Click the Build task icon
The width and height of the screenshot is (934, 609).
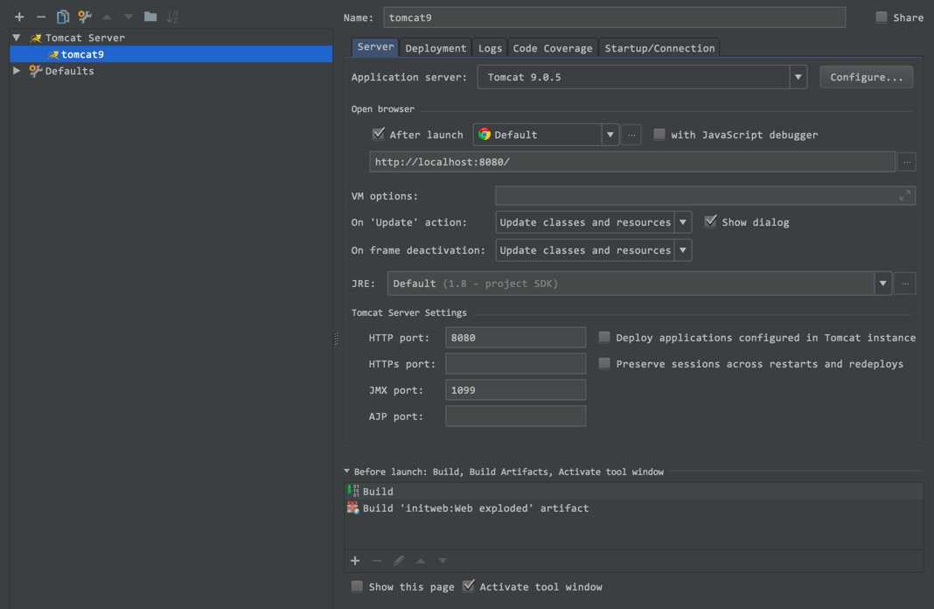click(x=352, y=491)
